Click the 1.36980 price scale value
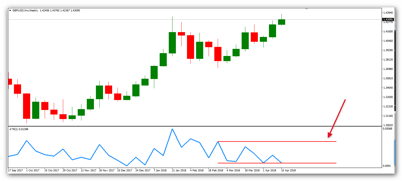Viewport: 403px width, 181px height. click(x=388, y=69)
